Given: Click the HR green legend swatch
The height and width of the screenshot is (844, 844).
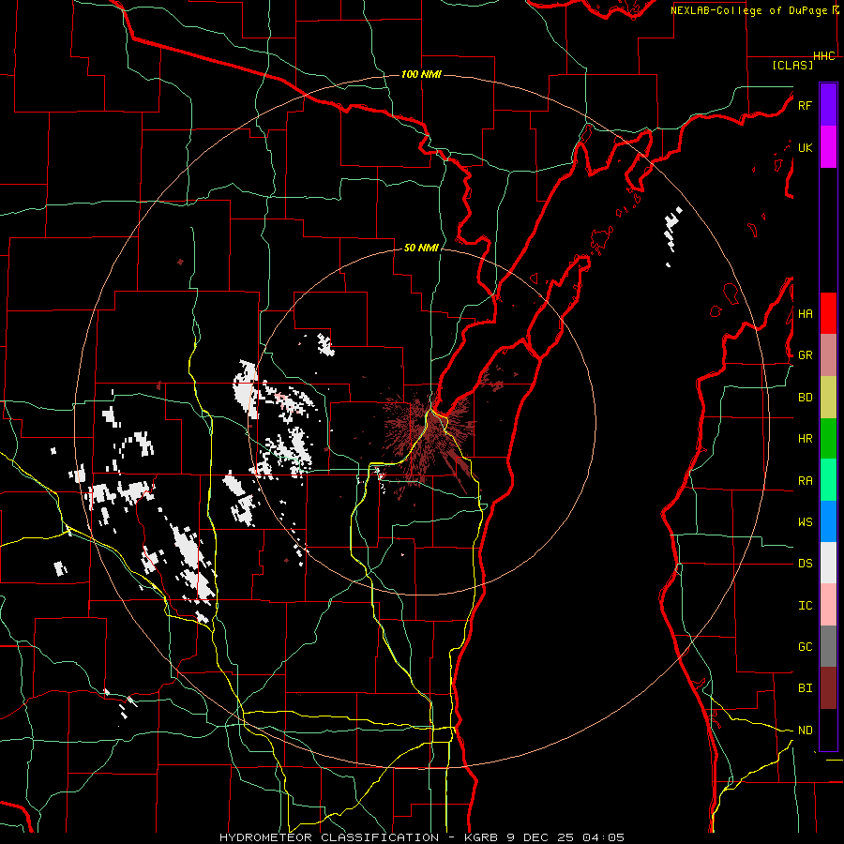Looking at the screenshot, I should (x=828, y=439).
